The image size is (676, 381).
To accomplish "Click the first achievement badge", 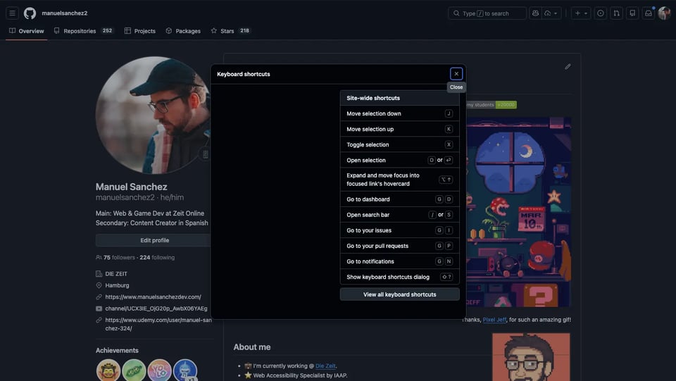I will [x=108, y=370].
